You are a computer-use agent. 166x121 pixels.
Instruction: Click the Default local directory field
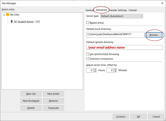[x=115, y=35]
